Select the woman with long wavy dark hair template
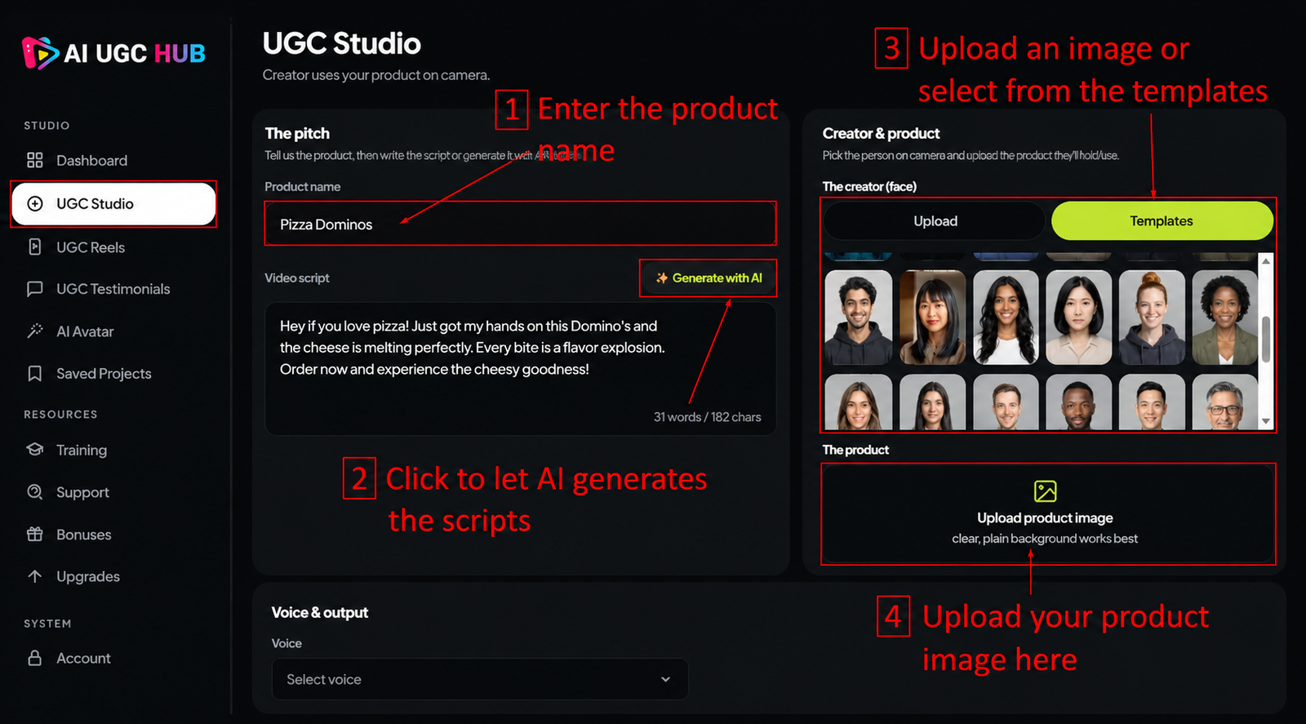This screenshot has width=1306, height=724. [x=1006, y=318]
